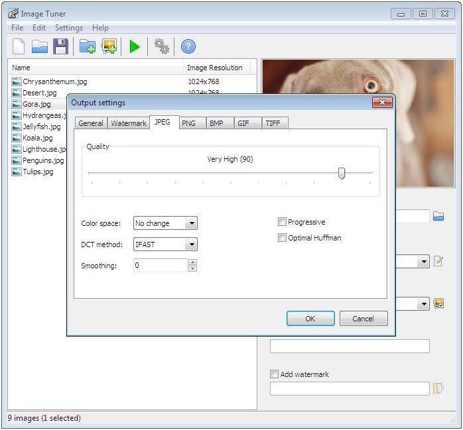
Task: Open settings via the gears icon
Action: point(161,46)
